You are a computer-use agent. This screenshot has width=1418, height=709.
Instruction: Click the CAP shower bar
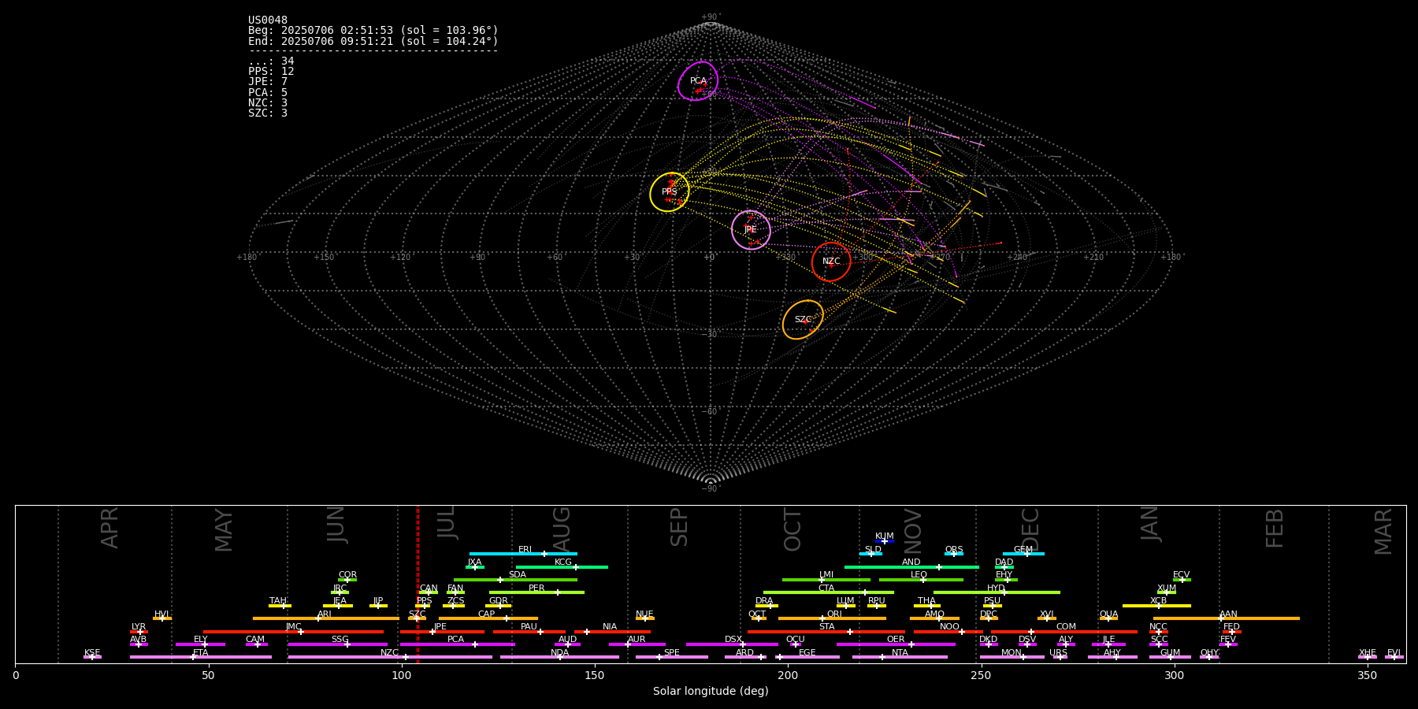tap(488, 618)
